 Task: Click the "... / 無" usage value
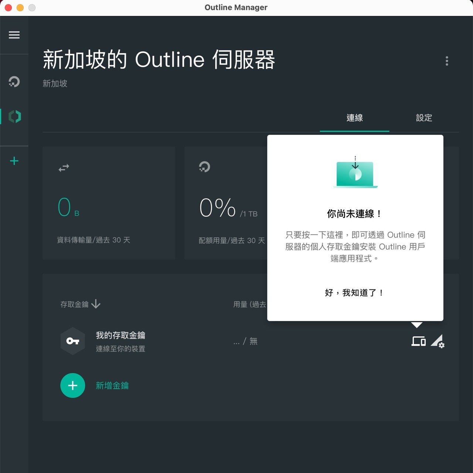pyautogui.click(x=245, y=341)
